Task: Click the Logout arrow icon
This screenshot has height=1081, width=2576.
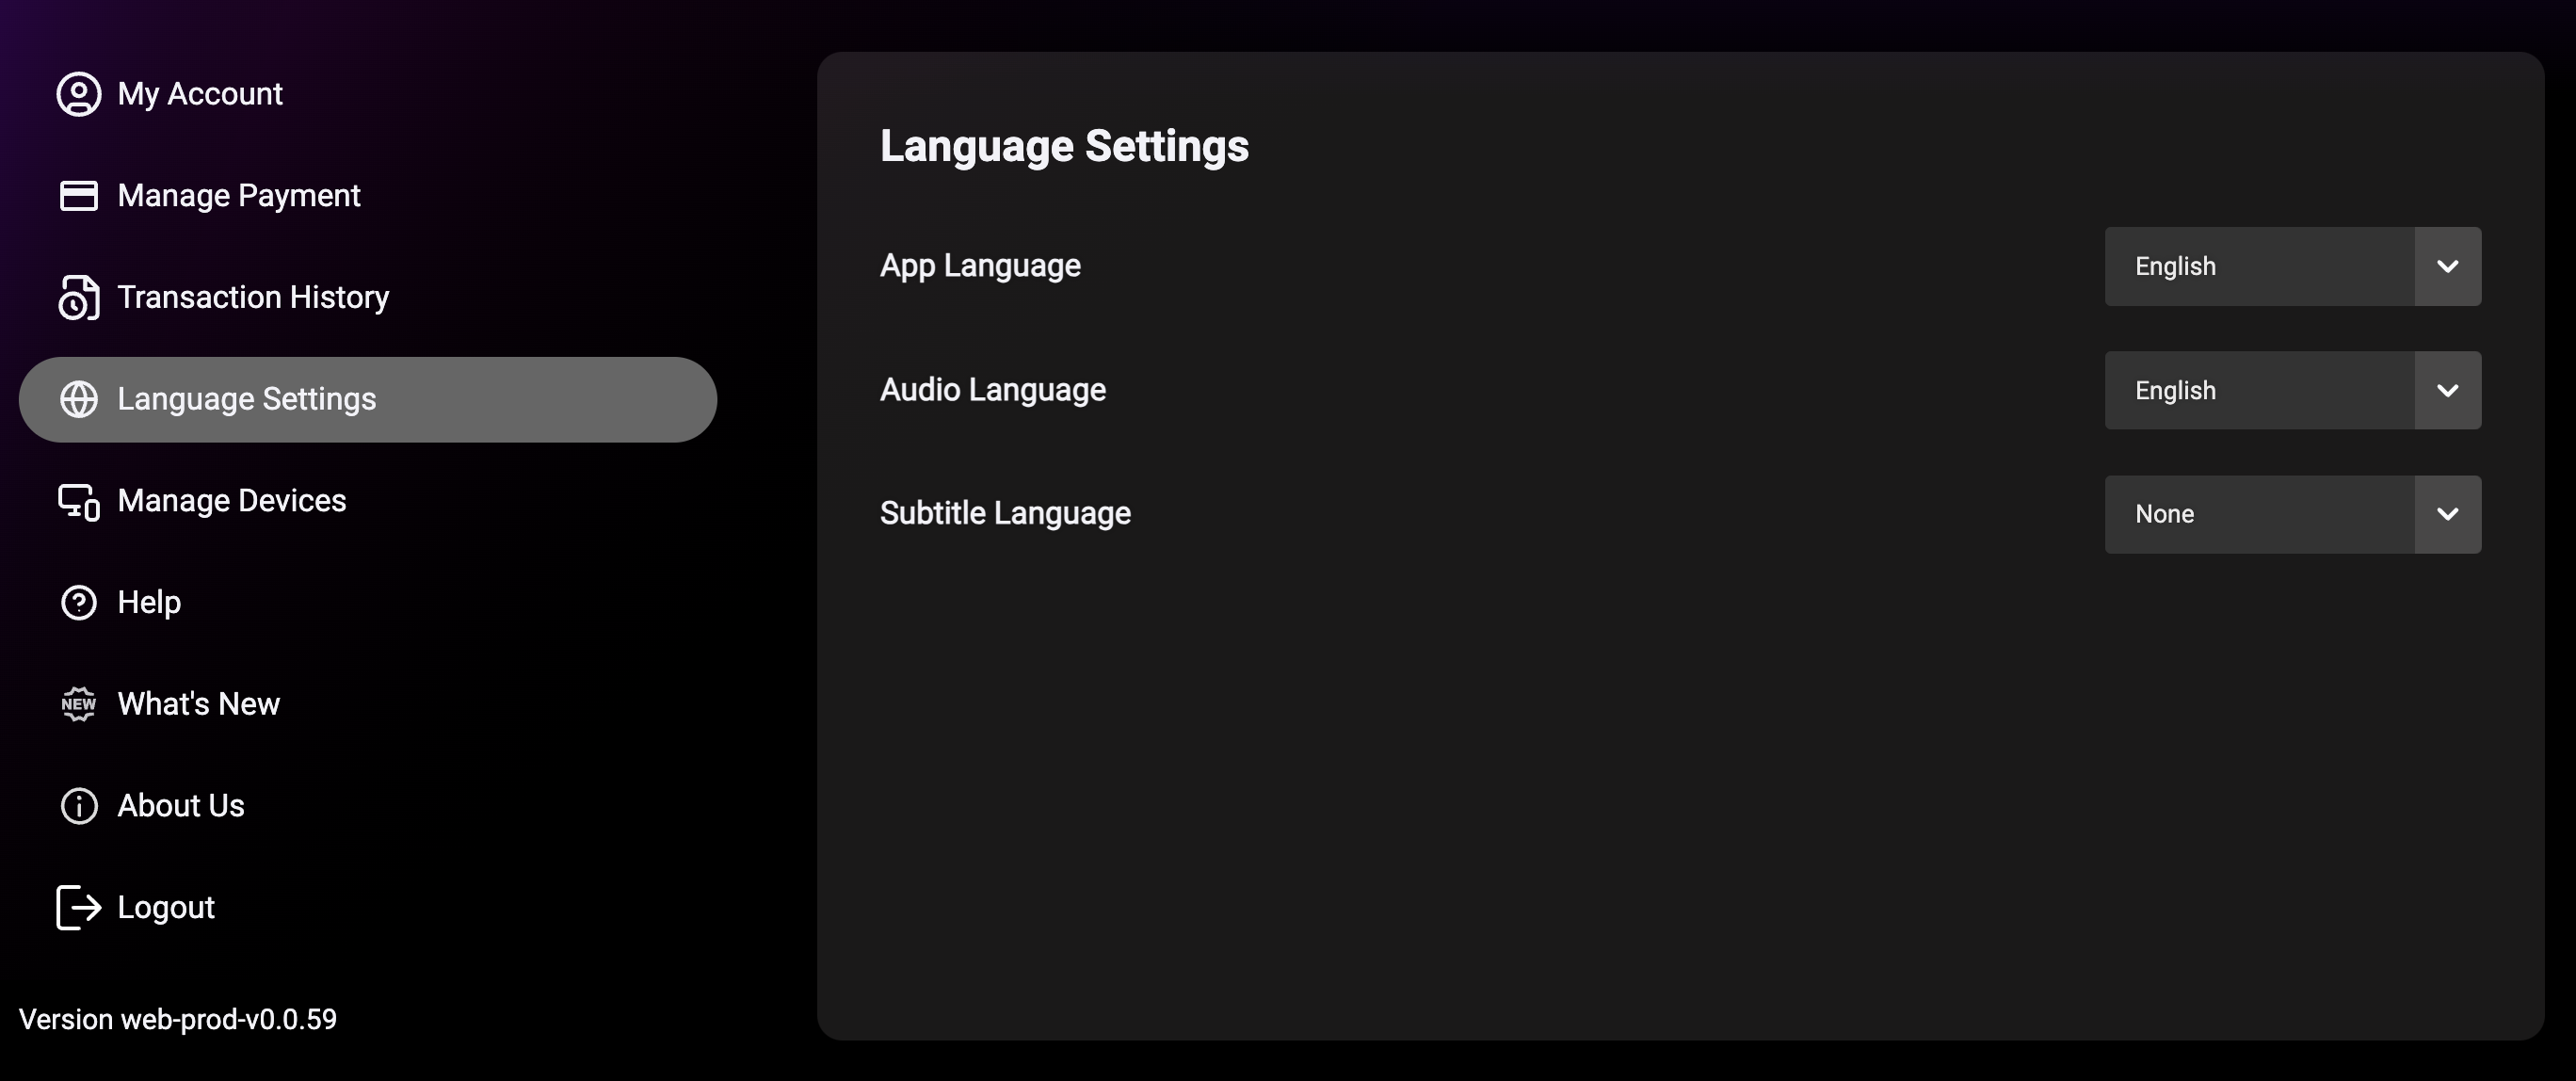Action: click(78, 907)
